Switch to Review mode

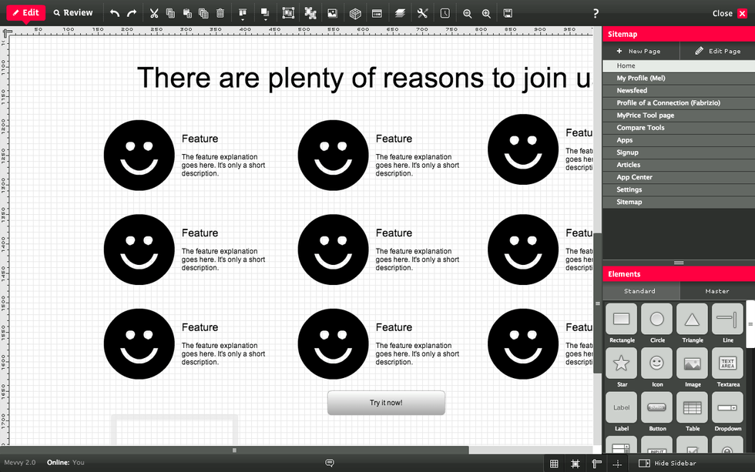[x=73, y=13]
